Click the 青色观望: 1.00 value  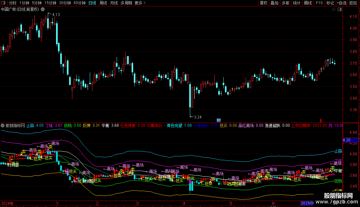coord(179,125)
